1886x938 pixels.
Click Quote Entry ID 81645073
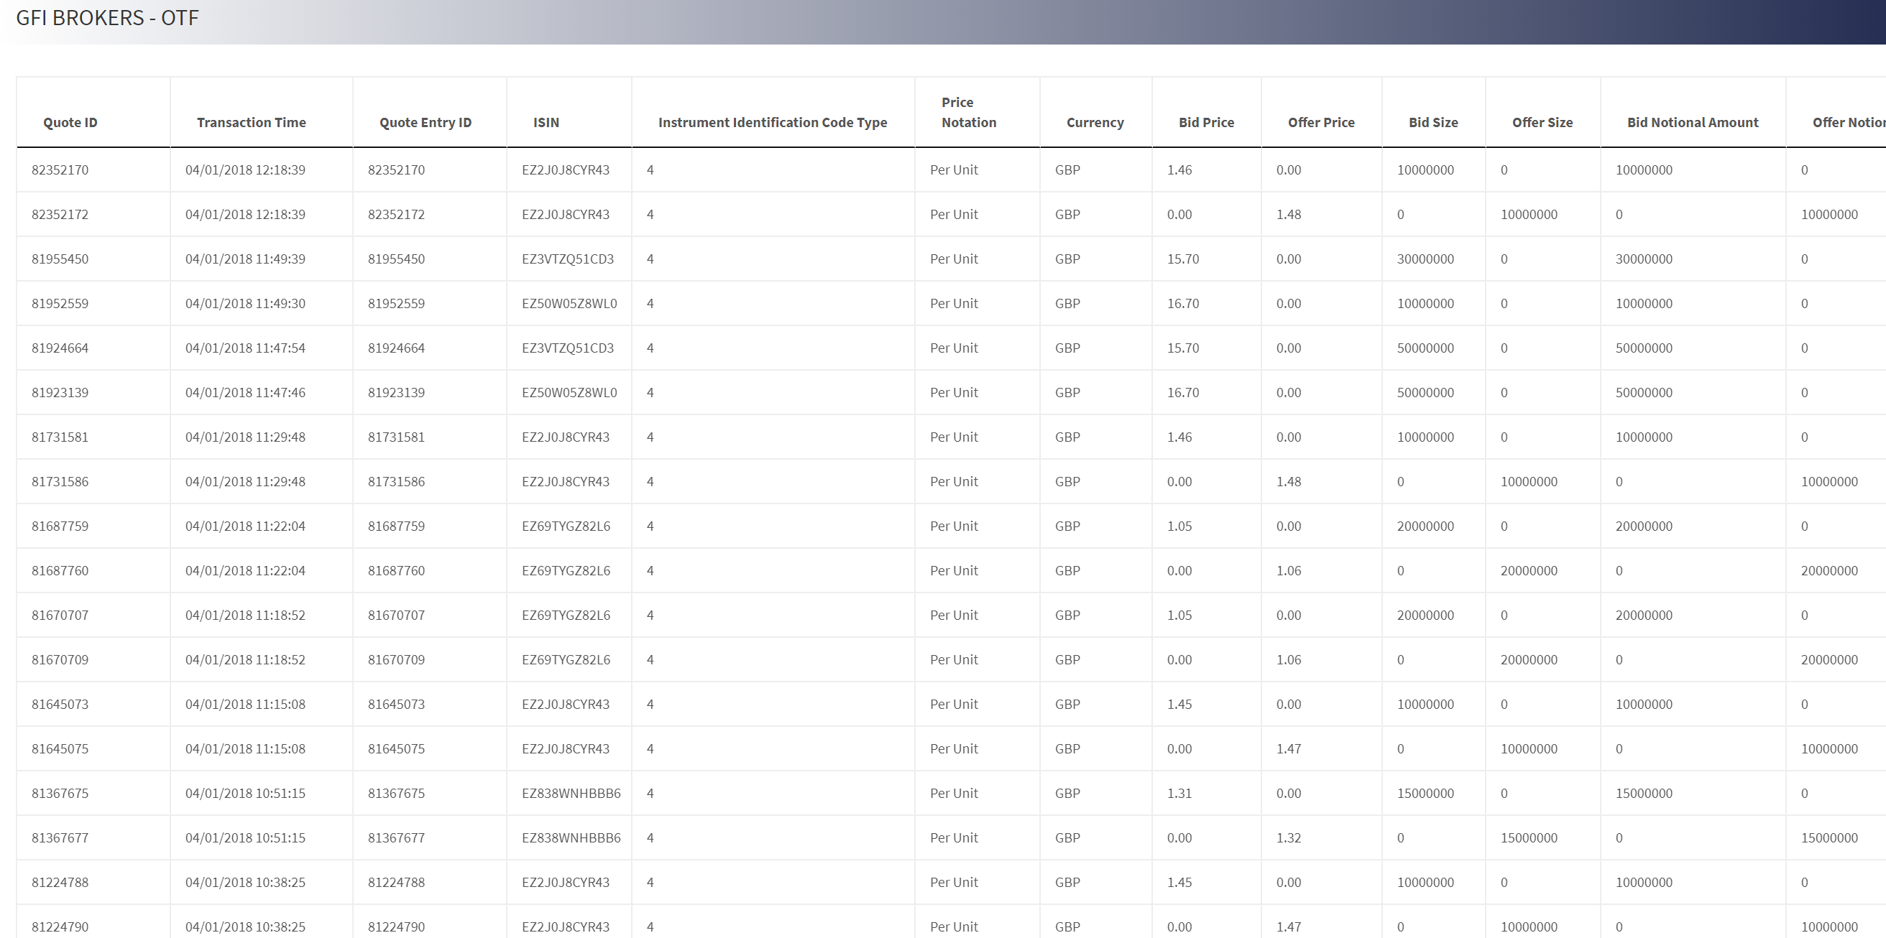pyautogui.click(x=396, y=705)
